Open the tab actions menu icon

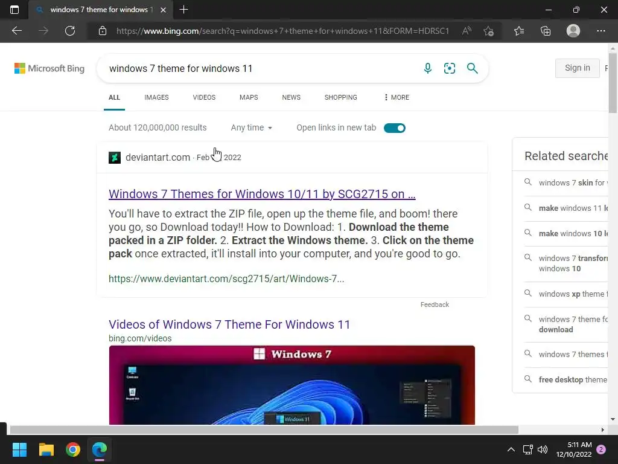[x=14, y=10]
